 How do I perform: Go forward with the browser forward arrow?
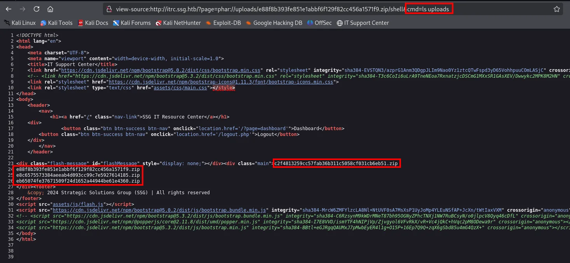click(x=23, y=9)
